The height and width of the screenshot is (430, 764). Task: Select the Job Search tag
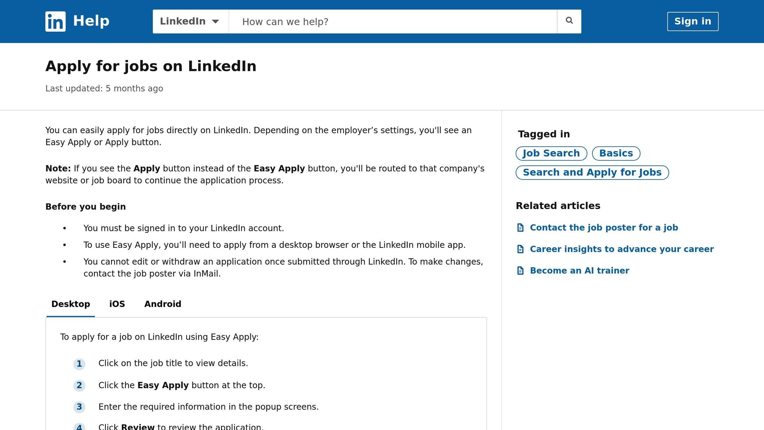pyautogui.click(x=551, y=153)
